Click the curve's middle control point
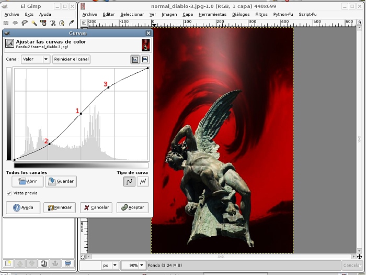366x275 pixels. pos(81,114)
